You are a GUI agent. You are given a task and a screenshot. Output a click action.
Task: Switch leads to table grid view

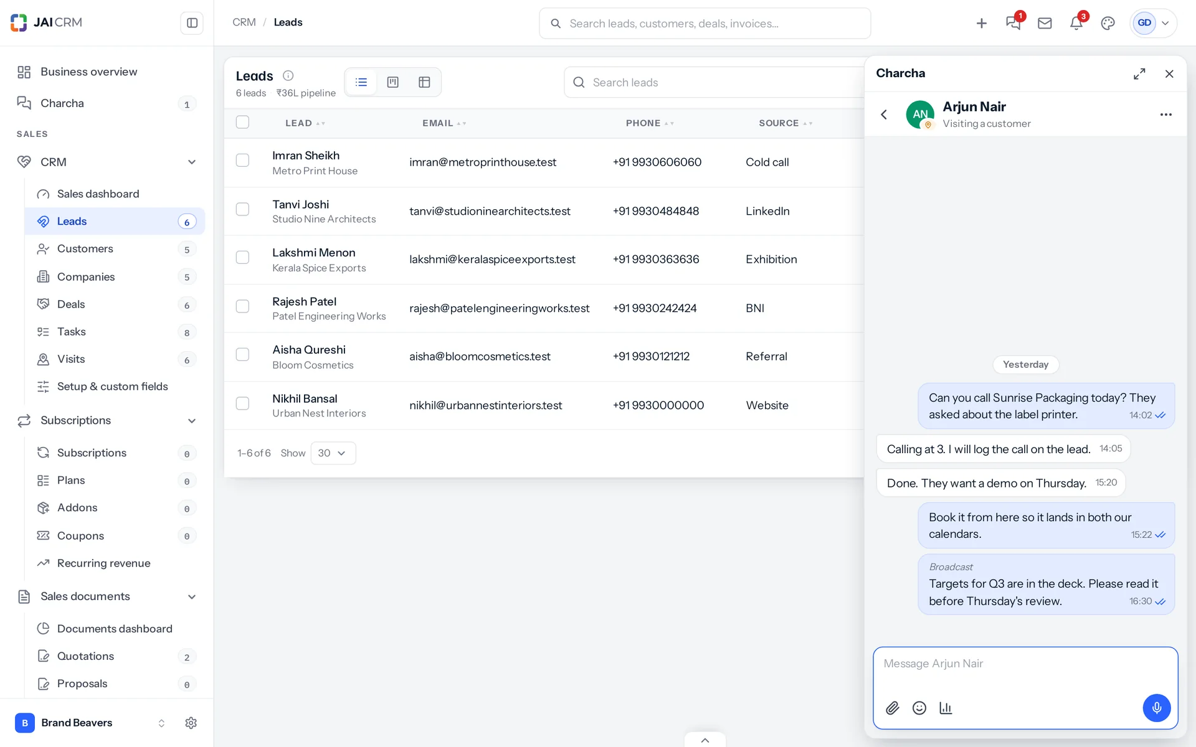click(x=424, y=82)
